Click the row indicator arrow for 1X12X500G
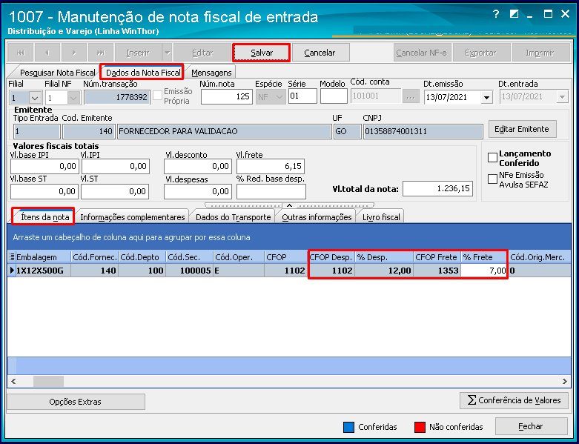The width and height of the screenshot is (579, 444). pos(12,271)
